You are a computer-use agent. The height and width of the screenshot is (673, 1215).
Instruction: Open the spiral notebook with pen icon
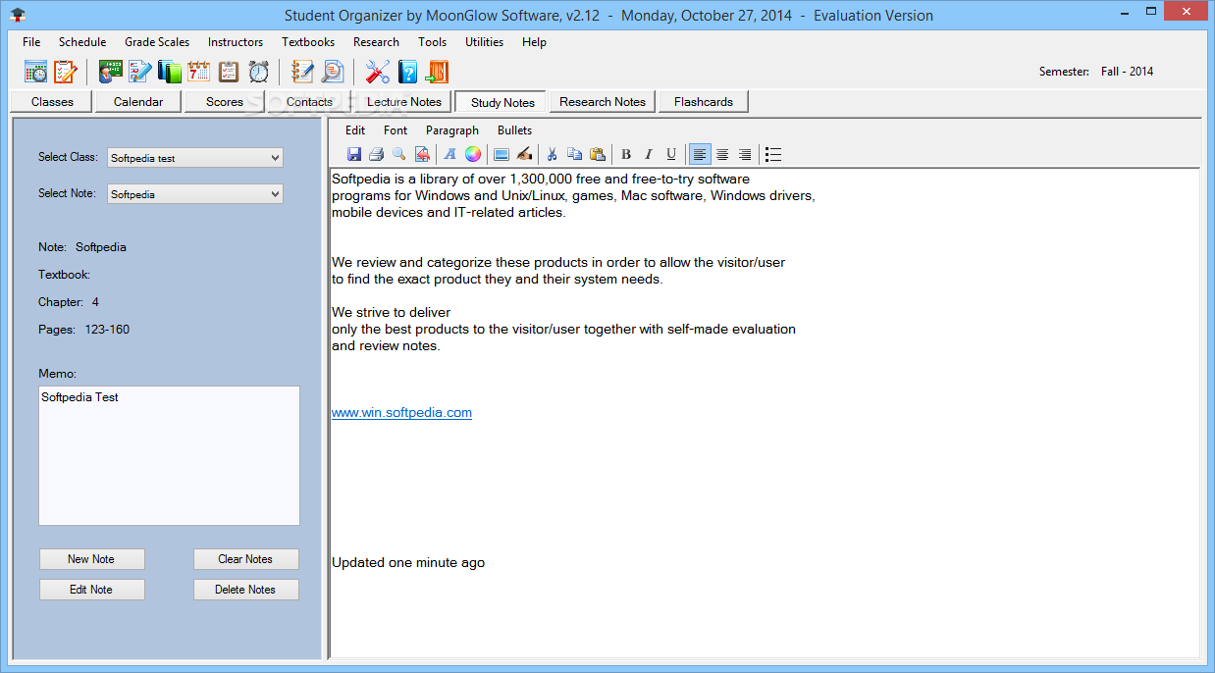click(303, 72)
